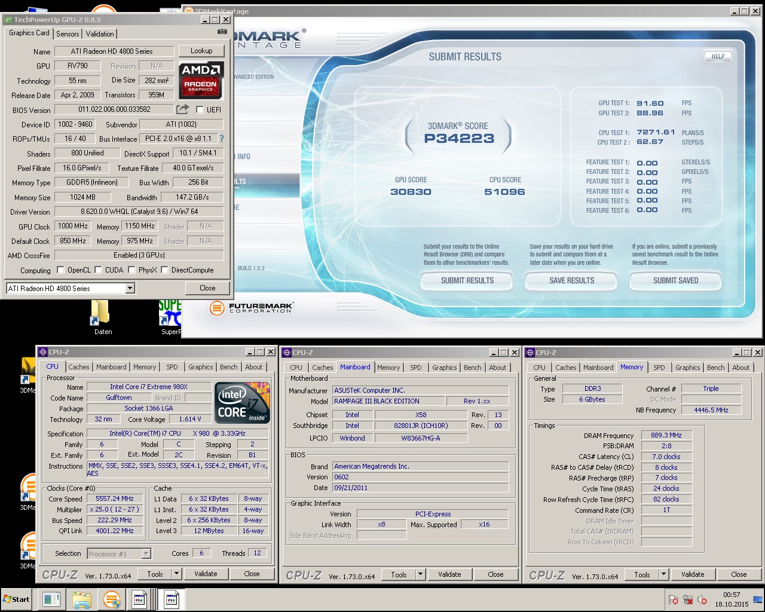The width and height of the screenshot is (765, 612).
Task: Toggle the OpenCL checkbox
Action: pos(60,270)
